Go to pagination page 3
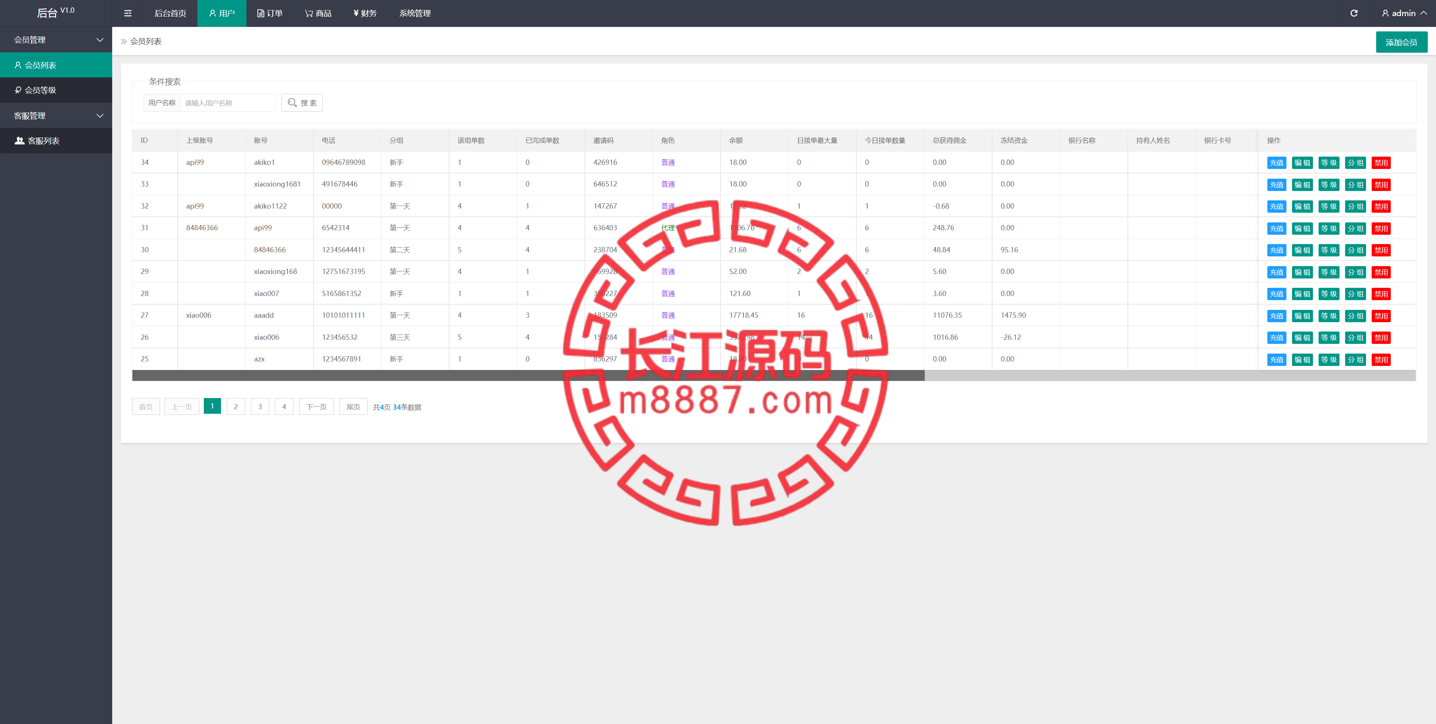Screen dimensions: 1436x724 click(260, 407)
